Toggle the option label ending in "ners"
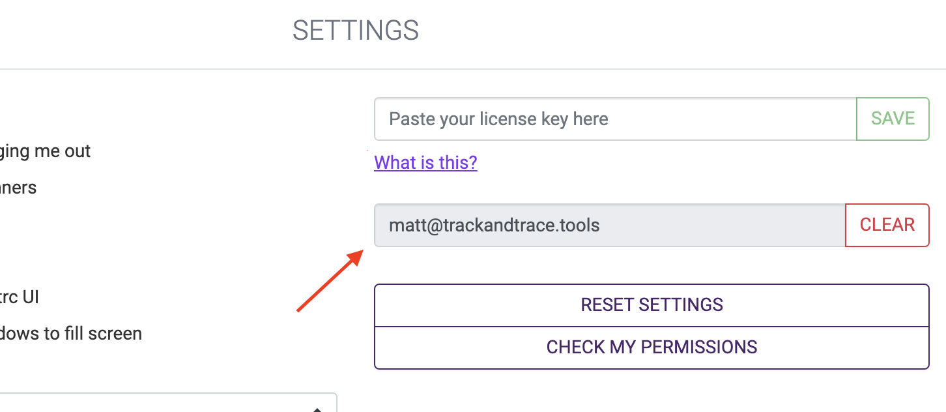This screenshot has width=946, height=412. (x=18, y=188)
